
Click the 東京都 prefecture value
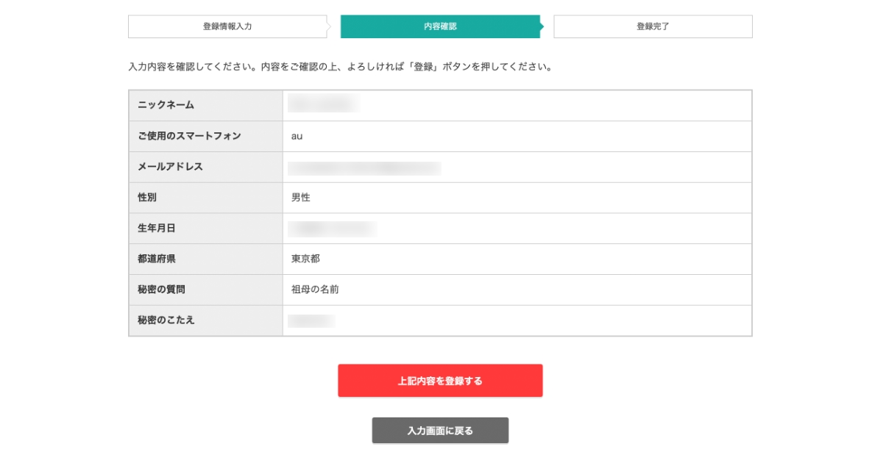(305, 259)
